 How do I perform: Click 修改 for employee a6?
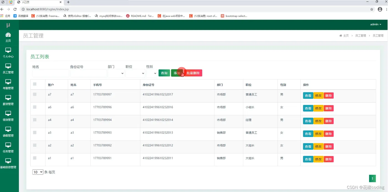[318, 108]
